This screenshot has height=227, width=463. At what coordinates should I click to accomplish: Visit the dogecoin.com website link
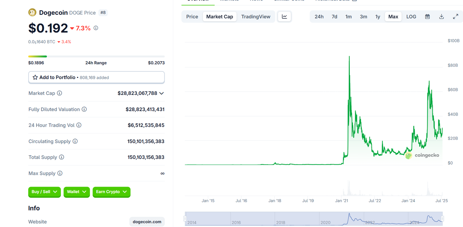point(147,222)
